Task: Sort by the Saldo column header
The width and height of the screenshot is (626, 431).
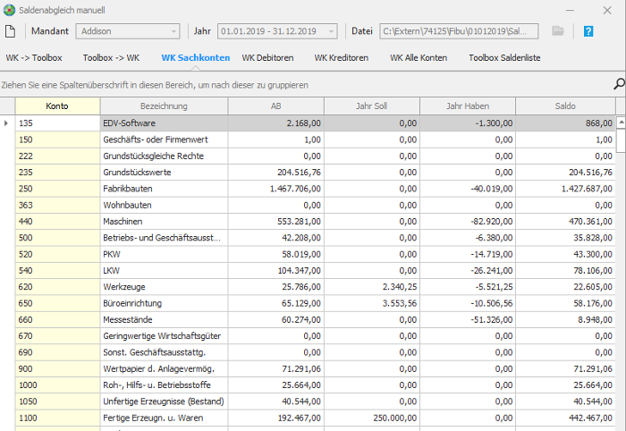Action: point(565,106)
